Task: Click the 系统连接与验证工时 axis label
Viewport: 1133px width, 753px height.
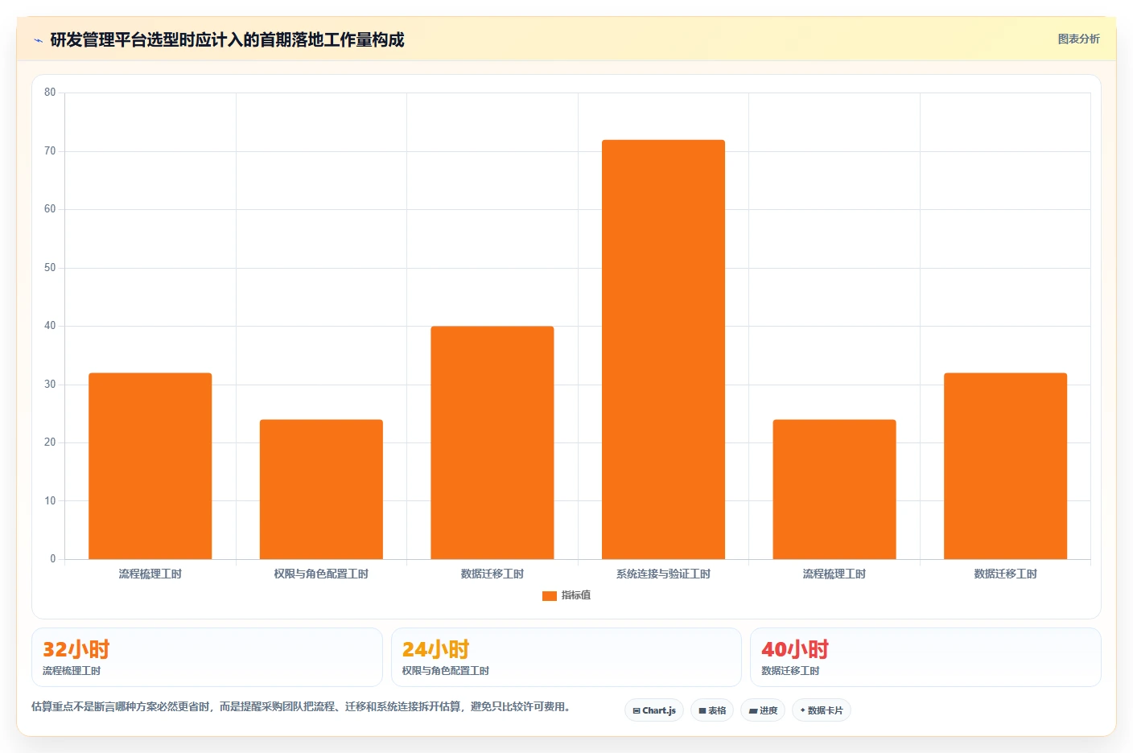Action: (663, 574)
